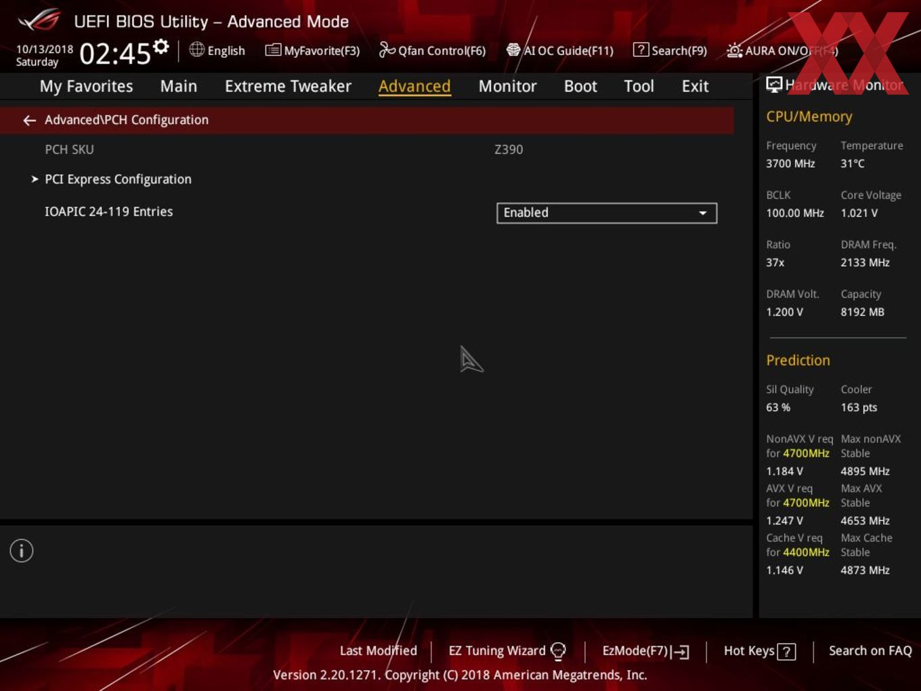The width and height of the screenshot is (921, 691).
Task: Click the back arrow in PCH Configuration
Action: coord(29,121)
